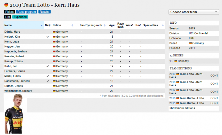This screenshot has height=135, width=222.
Task: Open rider Rassmann, Frederik
Action: [x=17, y=81]
